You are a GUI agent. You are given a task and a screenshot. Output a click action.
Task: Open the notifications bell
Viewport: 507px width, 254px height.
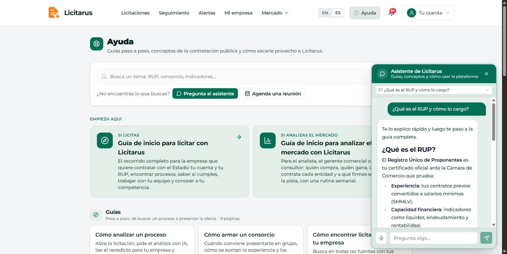(391, 13)
